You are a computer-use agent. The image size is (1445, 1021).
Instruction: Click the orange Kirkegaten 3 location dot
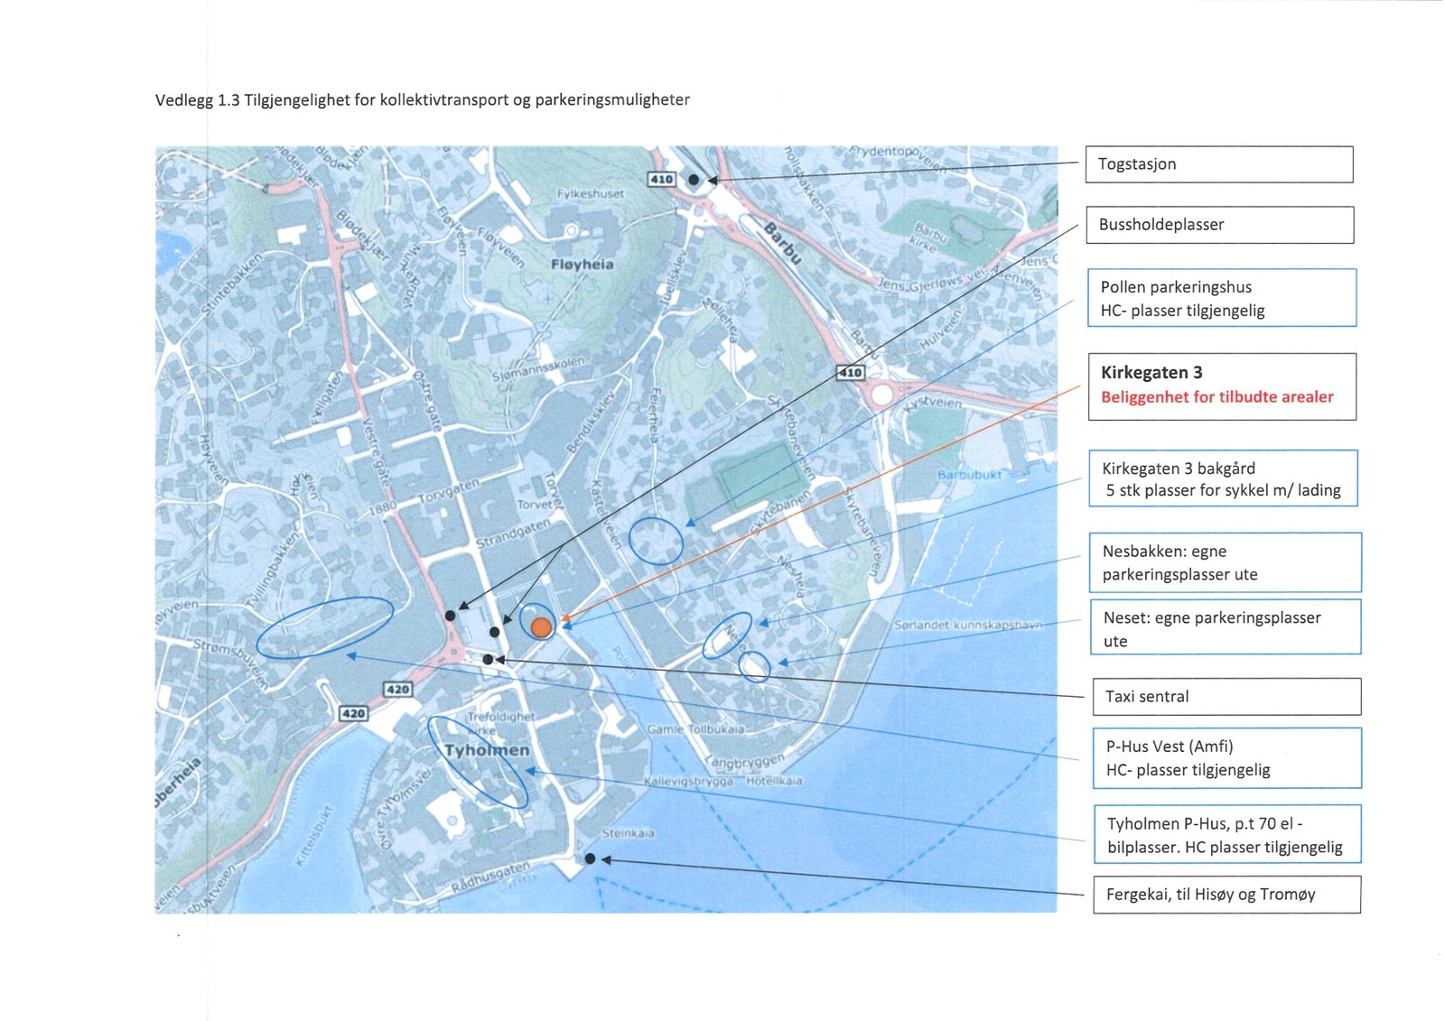(x=540, y=627)
